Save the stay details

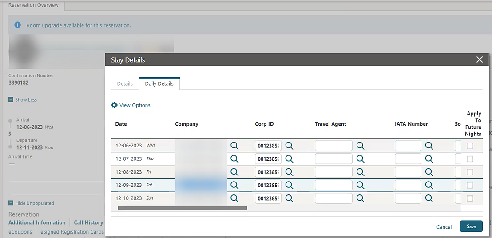point(471,226)
